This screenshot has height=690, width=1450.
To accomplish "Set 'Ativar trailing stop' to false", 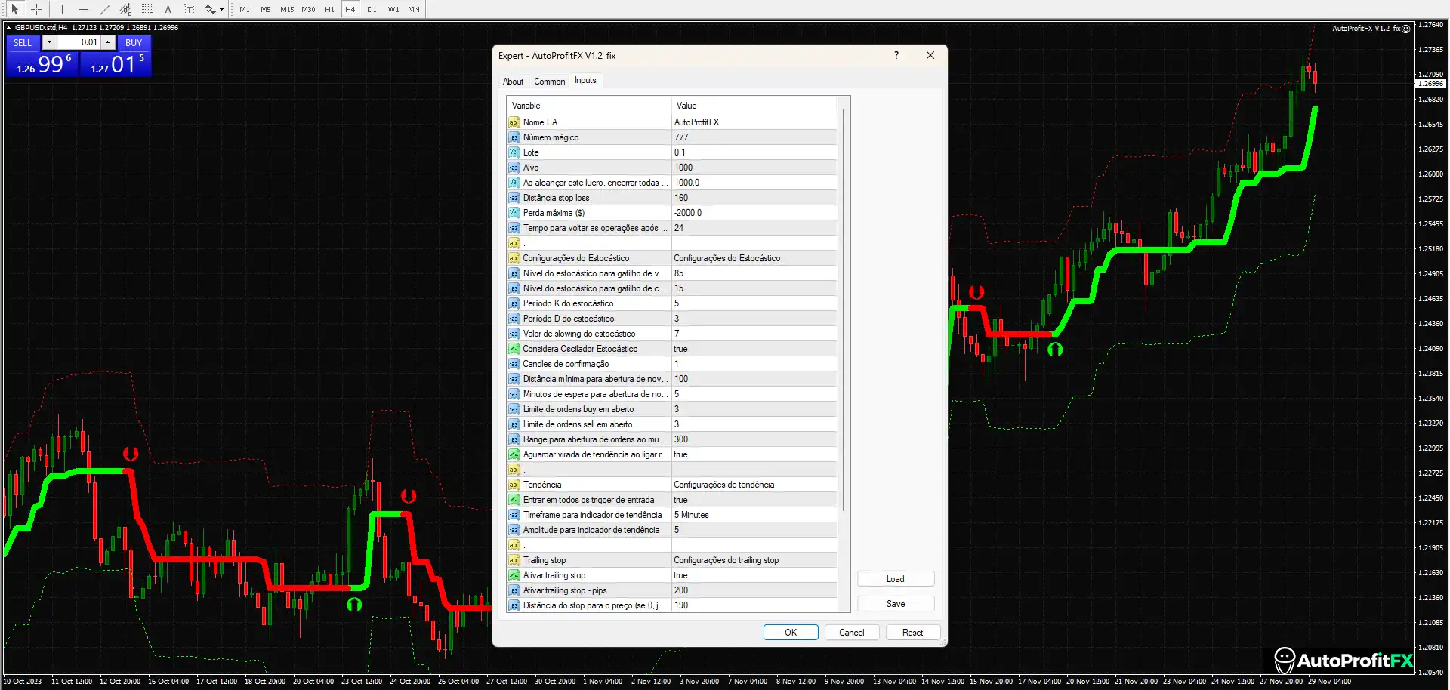I will pos(753,574).
